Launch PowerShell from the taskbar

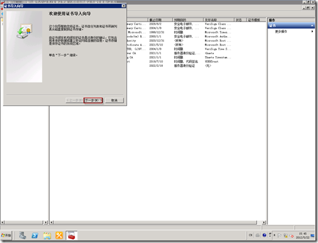click(35, 235)
